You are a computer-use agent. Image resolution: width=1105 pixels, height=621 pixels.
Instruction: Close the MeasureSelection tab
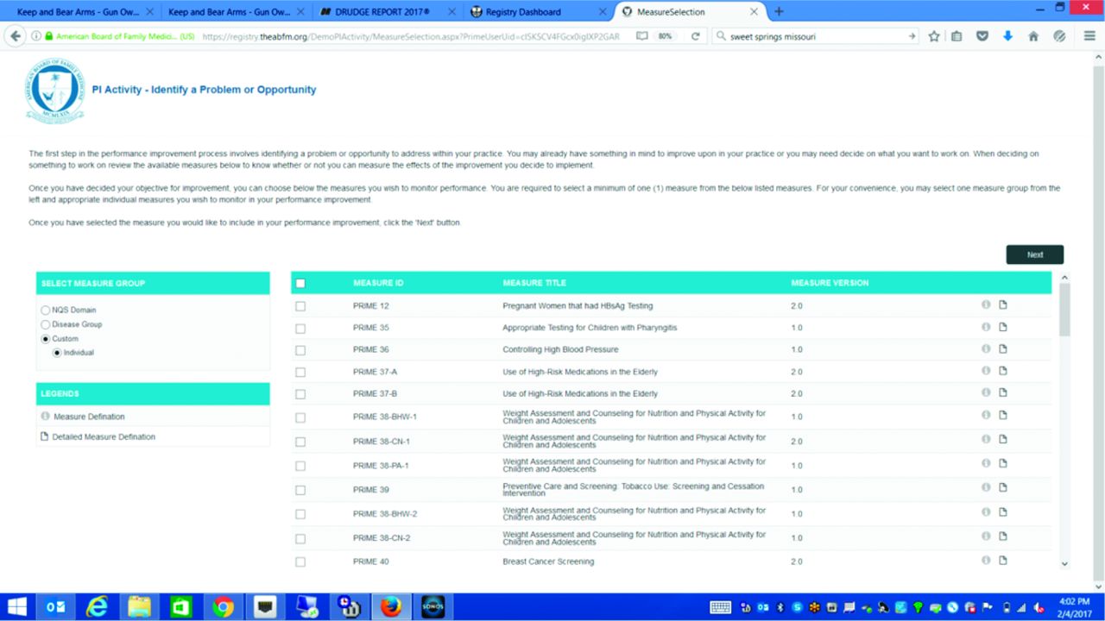tap(754, 12)
